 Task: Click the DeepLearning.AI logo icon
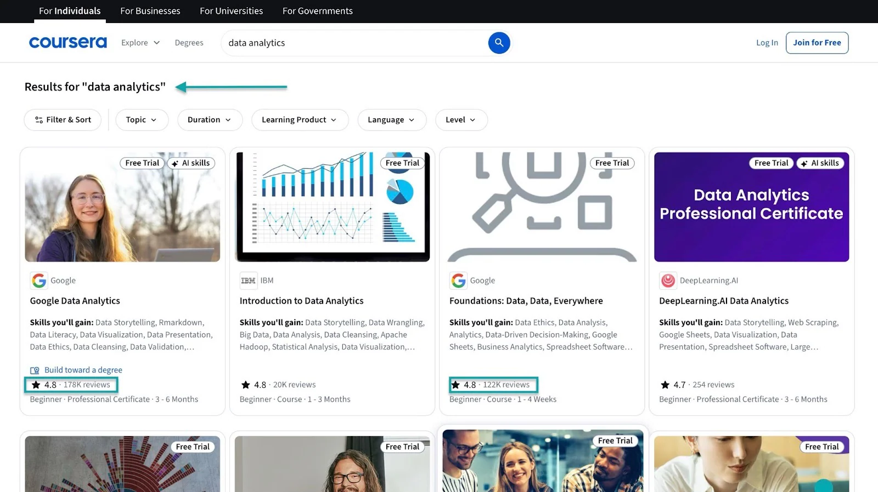pyautogui.click(x=668, y=281)
